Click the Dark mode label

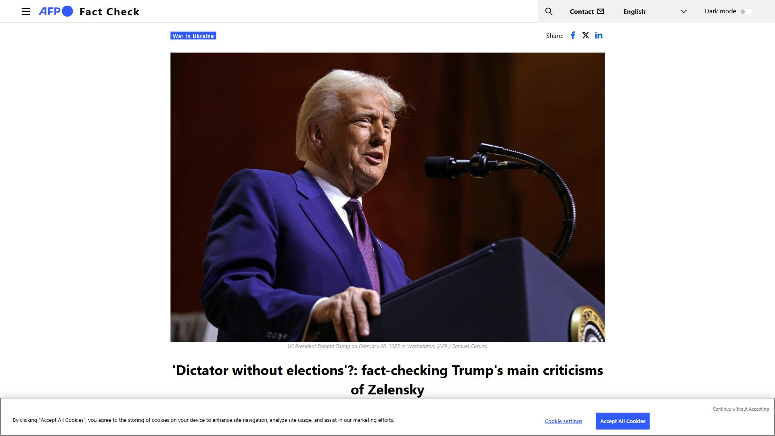[720, 11]
